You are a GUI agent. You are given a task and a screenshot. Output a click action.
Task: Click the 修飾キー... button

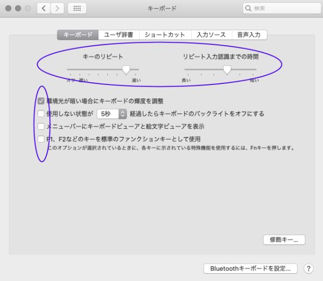click(284, 240)
